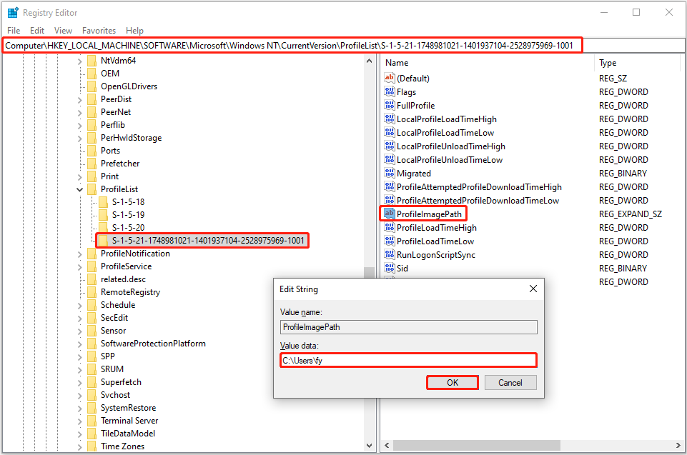This screenshot has height=455, width=687.
Task: Expand the NtVdm64 tree node
Action: tap(80, 61)
